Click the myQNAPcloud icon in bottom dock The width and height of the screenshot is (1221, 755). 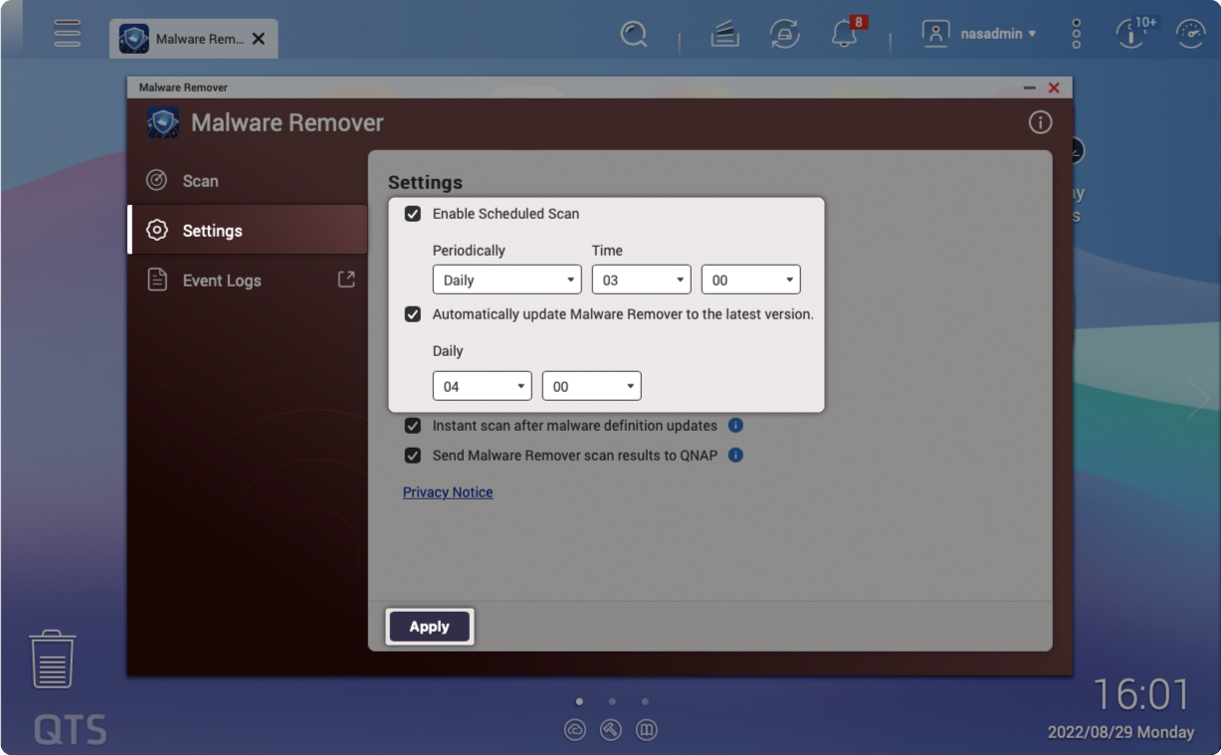(575, 730)
